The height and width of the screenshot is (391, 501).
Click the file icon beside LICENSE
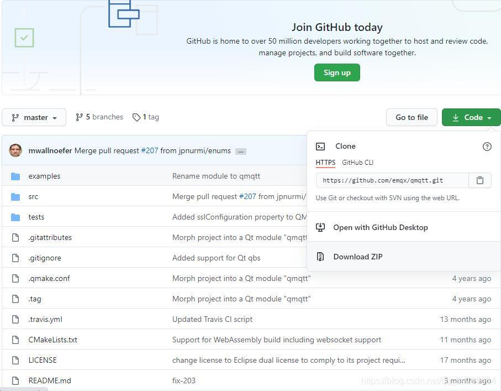(15, 361)
